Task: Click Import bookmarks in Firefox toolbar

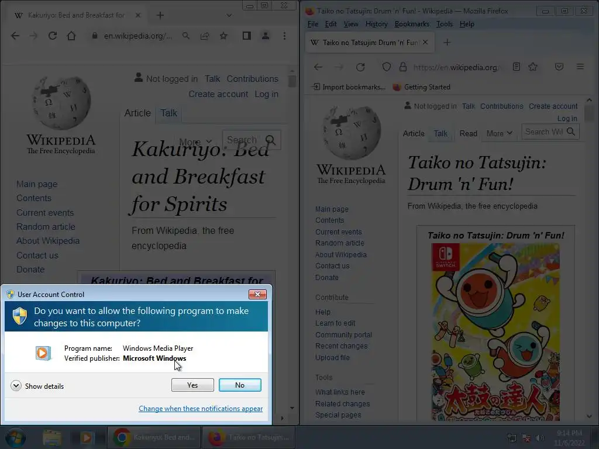Action: 349,87
